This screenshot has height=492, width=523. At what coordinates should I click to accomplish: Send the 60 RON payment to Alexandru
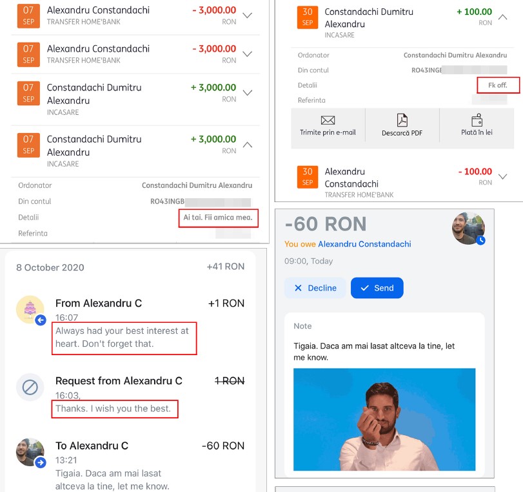(377, 288)
